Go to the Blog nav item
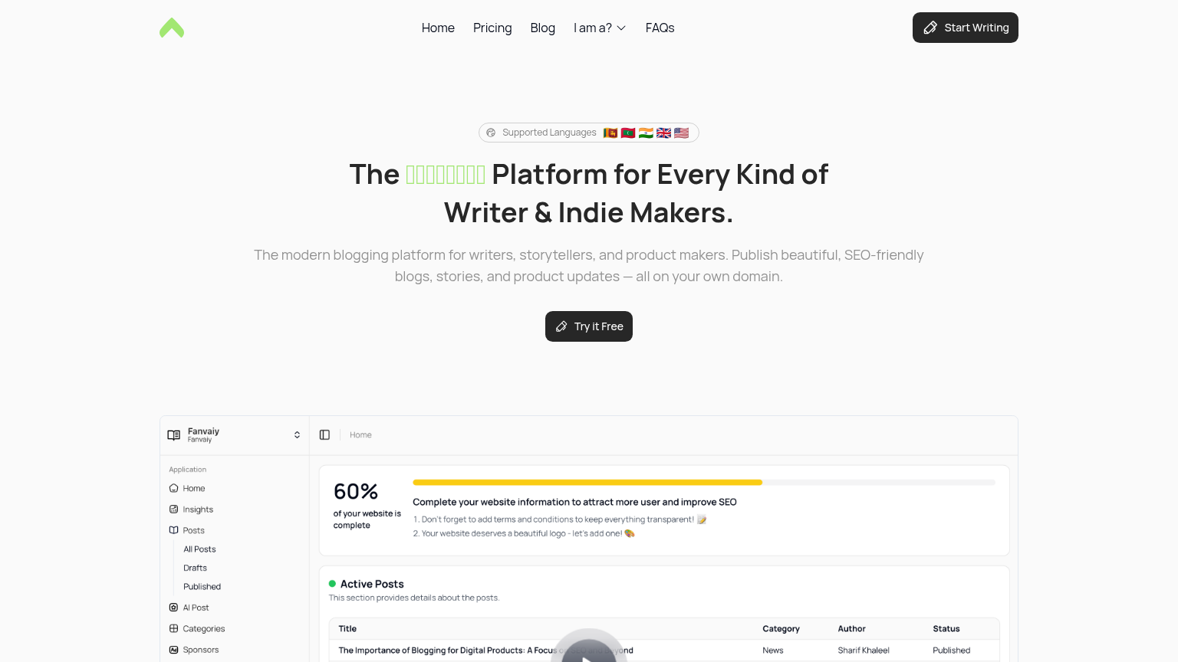1178x662 pixels. coord(542,28)
